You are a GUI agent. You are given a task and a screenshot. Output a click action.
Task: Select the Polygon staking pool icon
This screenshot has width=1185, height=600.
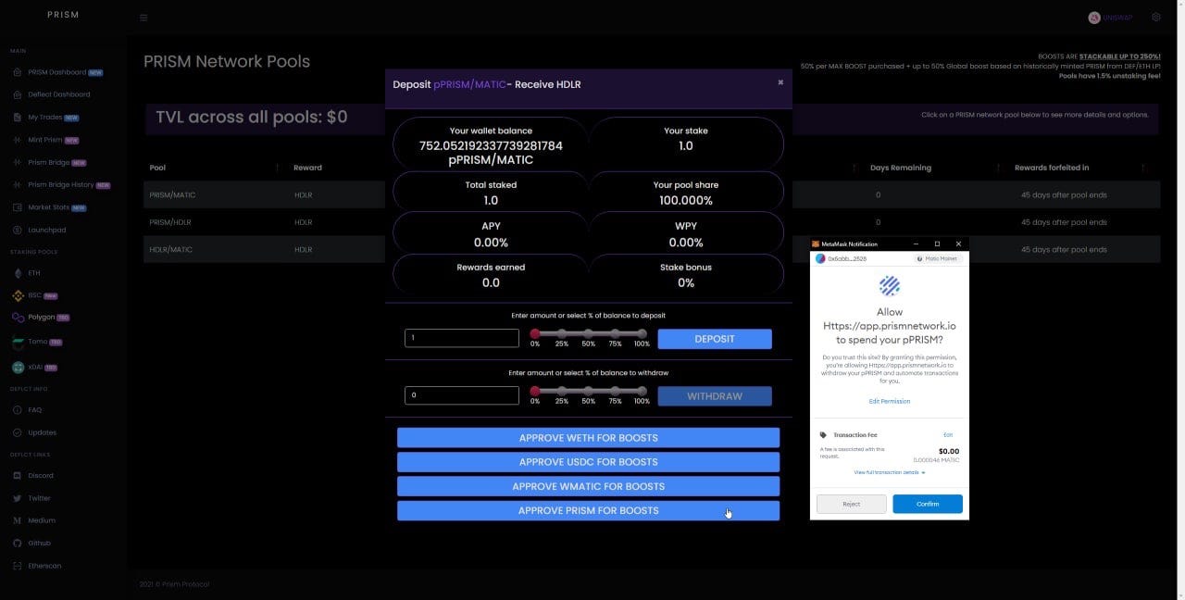click(x=18, y=317)
